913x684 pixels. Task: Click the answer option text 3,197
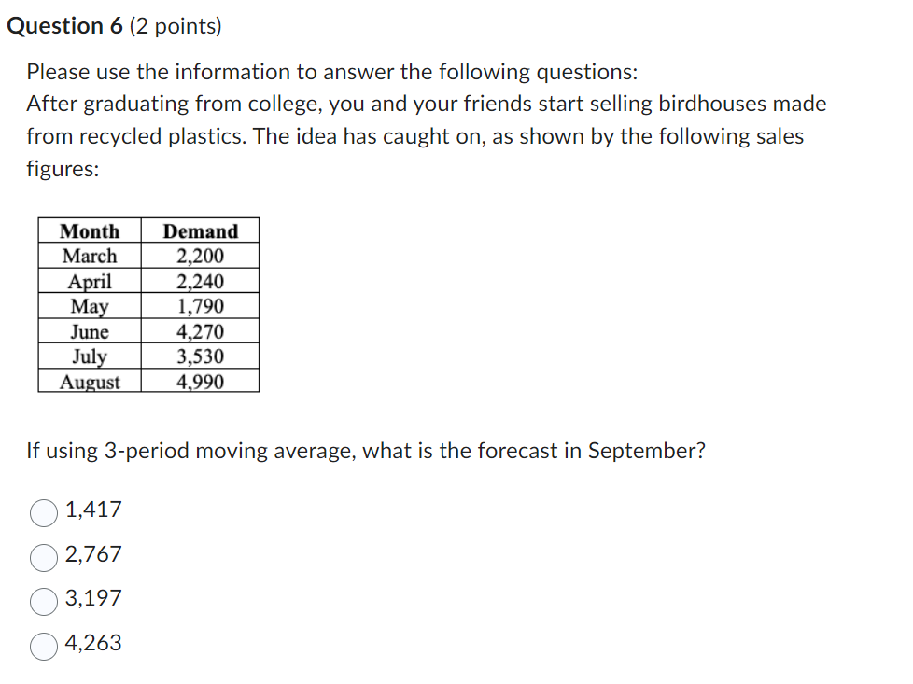click(x=93, y=600)
